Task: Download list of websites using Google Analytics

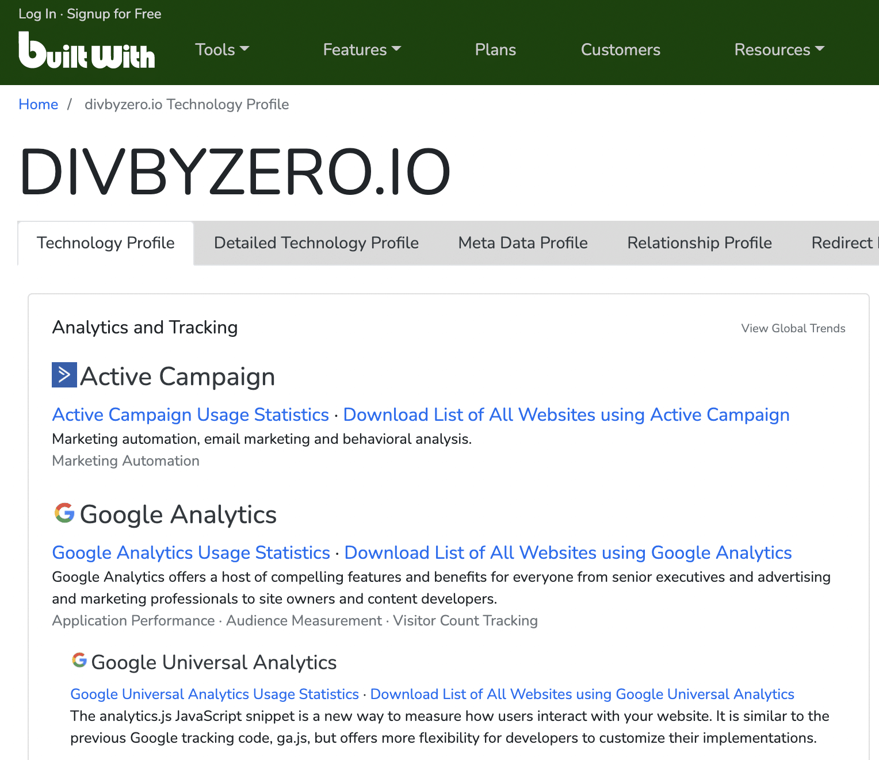Action: pos(568,552)
